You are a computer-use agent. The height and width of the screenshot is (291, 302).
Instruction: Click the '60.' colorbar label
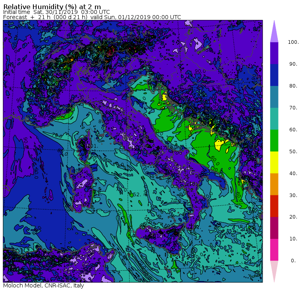coord(293,130)
